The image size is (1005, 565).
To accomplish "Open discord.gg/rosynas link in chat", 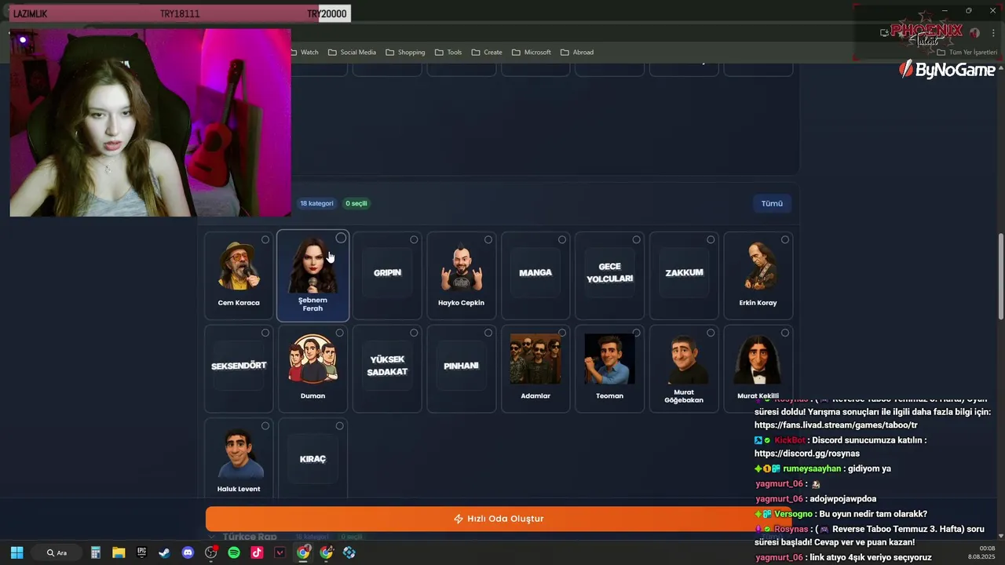I will pos(807,454).
